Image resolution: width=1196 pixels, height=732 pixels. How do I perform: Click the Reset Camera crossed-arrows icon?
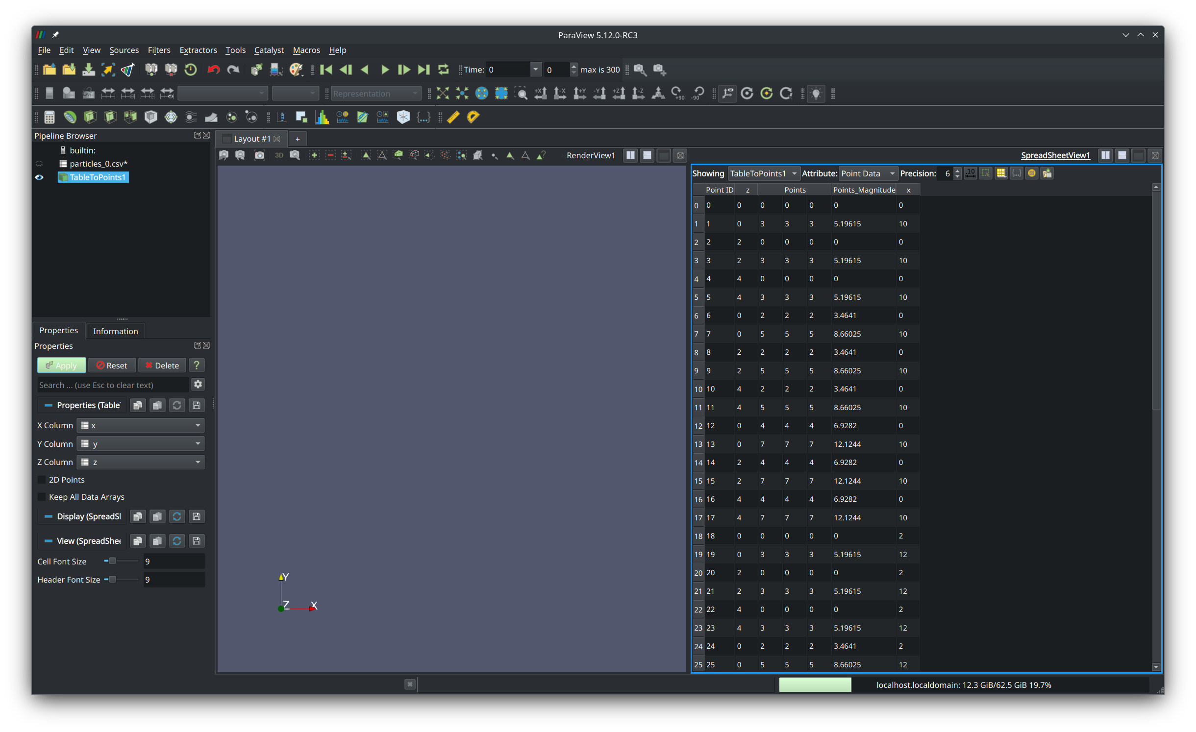tap(443, 93)
